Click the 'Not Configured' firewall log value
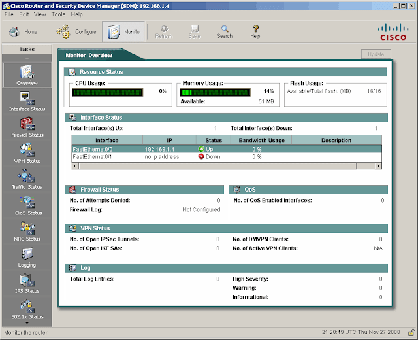Screen dimensions: 418x340 pyautogui.click(x=201, y=209)
